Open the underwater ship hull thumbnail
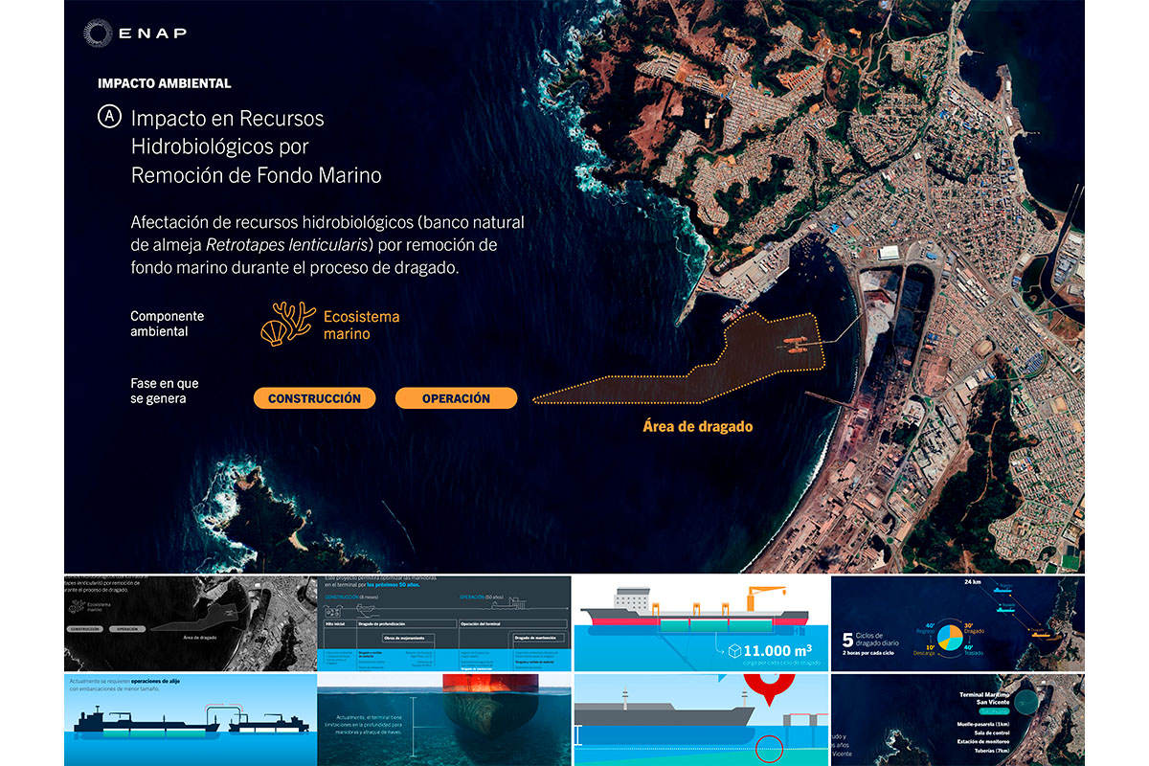1149x766 pixels. click(x=444, y=720)
